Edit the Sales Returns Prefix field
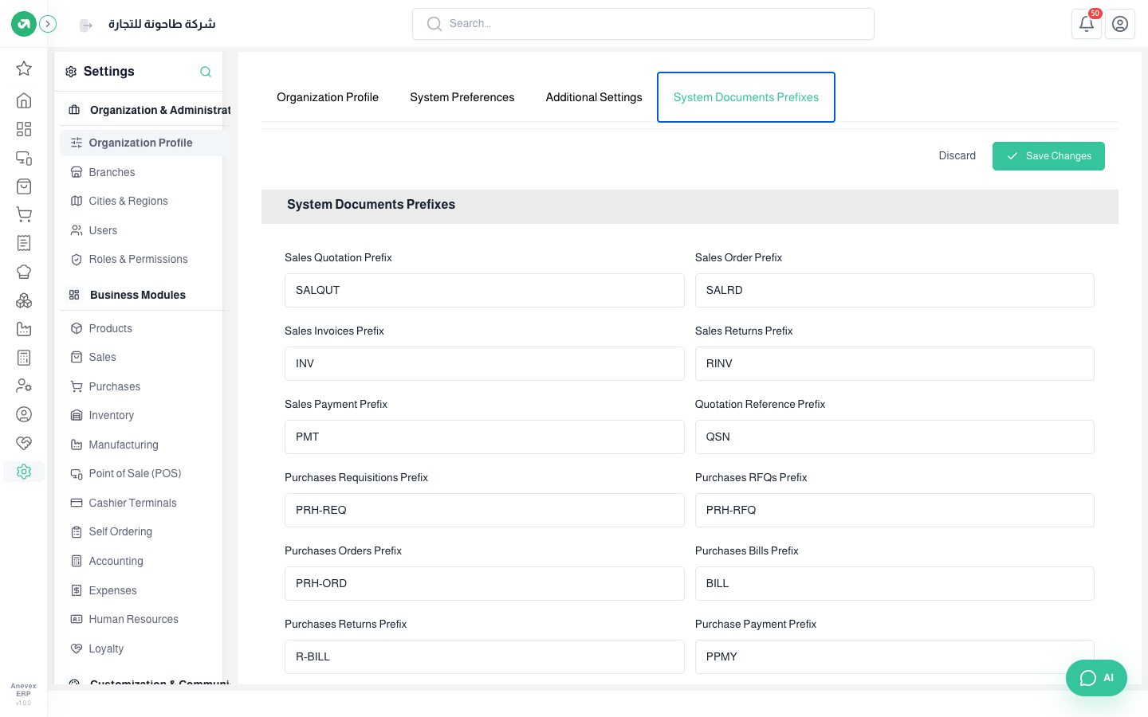Image resolution: width=1148 pixels, height=717 pixels. click(x=894, y=363)
